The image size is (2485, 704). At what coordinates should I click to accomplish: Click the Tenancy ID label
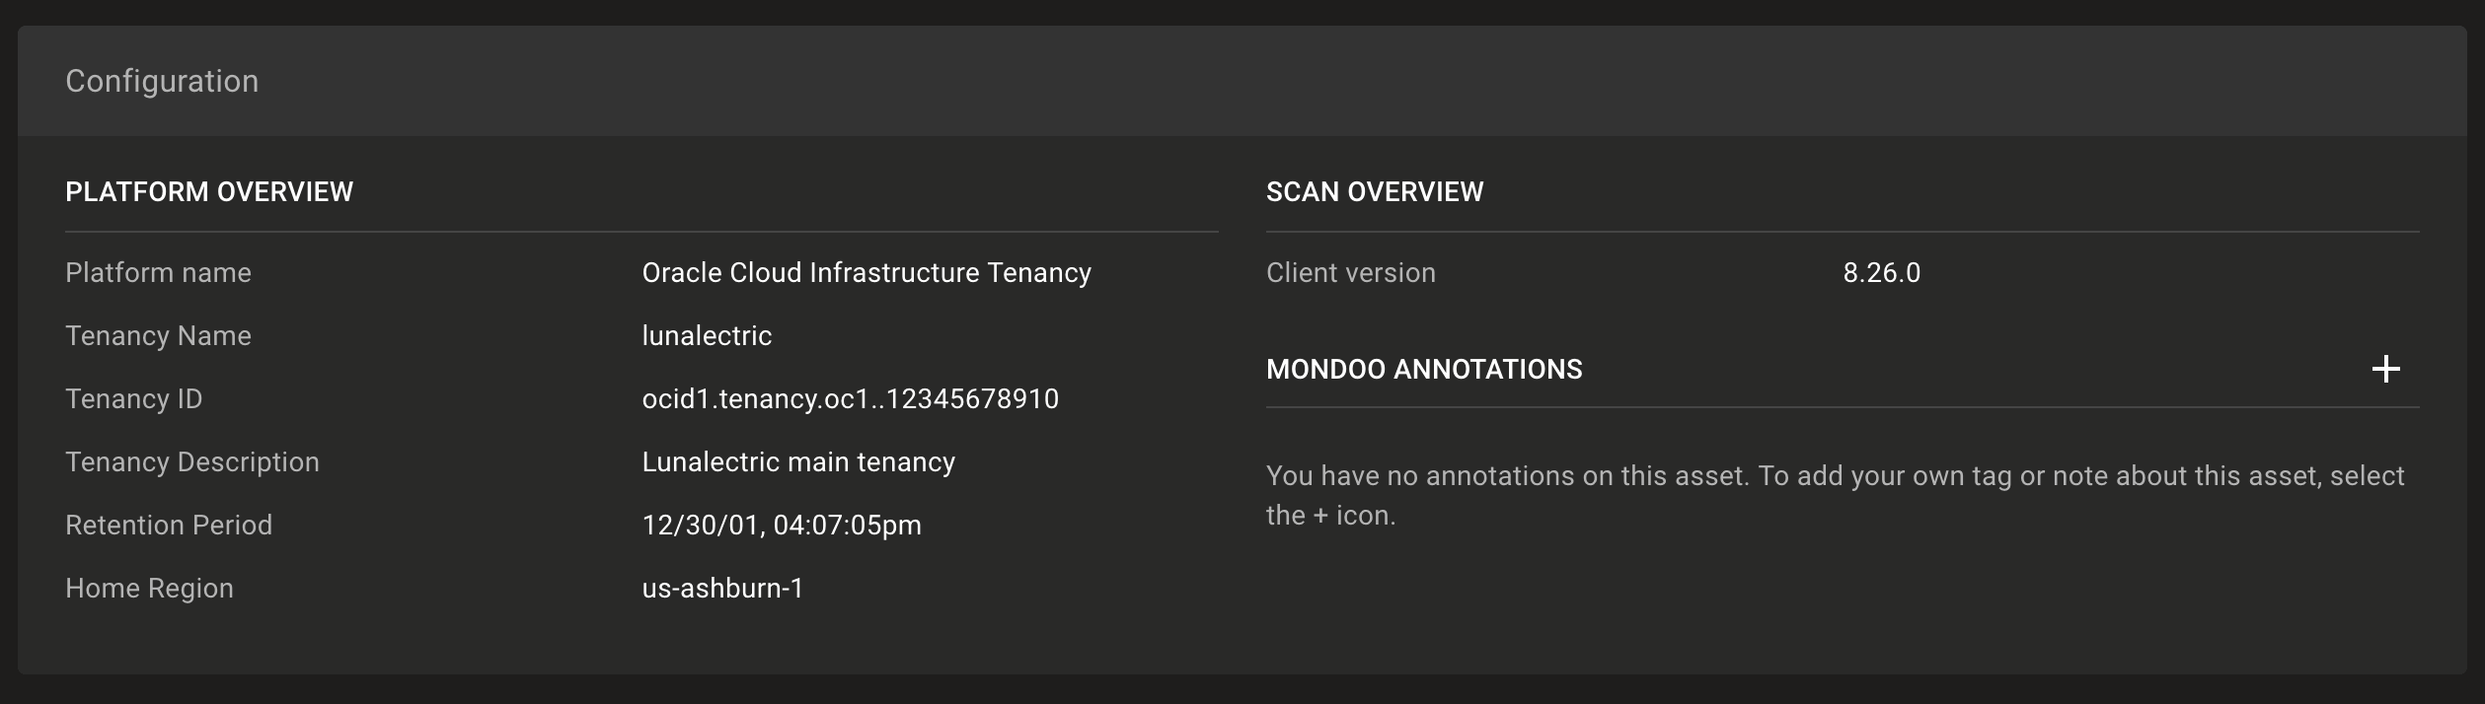(134, 398)
